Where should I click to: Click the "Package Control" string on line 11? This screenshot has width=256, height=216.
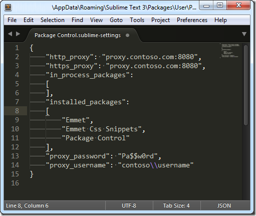(96, 138)
